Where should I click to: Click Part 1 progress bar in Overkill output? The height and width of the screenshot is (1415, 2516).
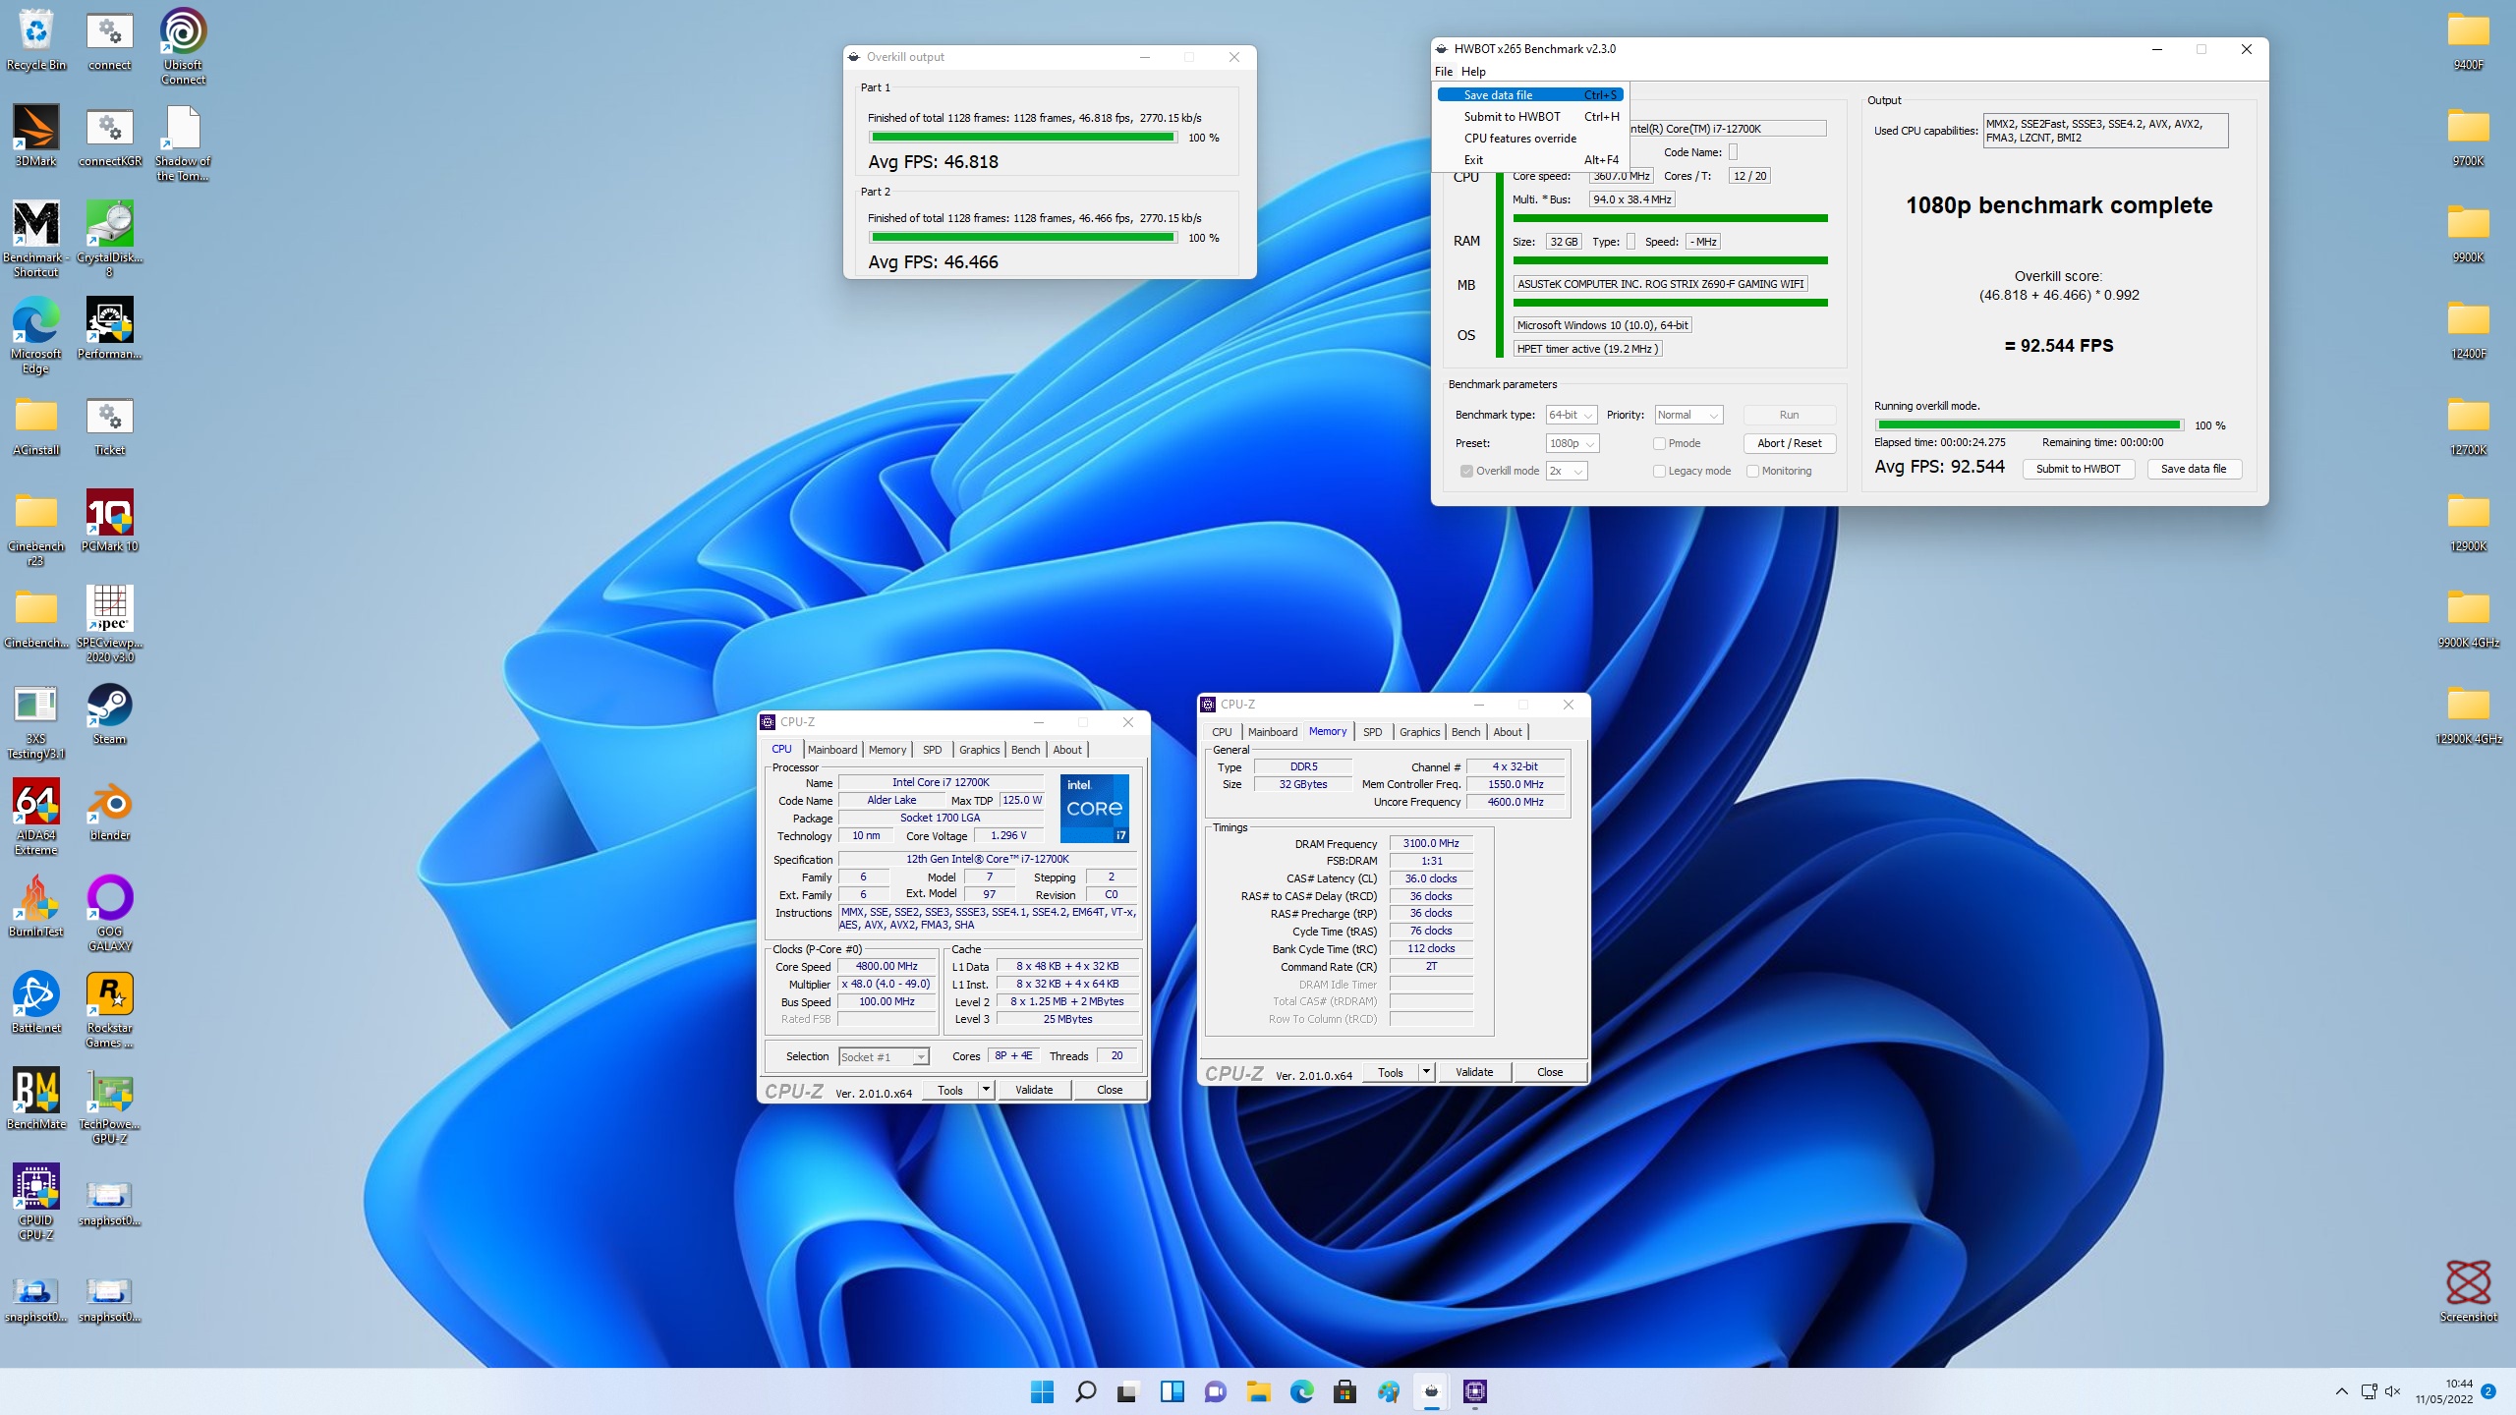click(1023, 138)
